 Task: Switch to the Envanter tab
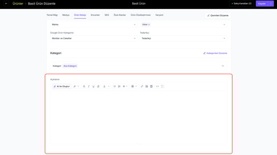95,15
